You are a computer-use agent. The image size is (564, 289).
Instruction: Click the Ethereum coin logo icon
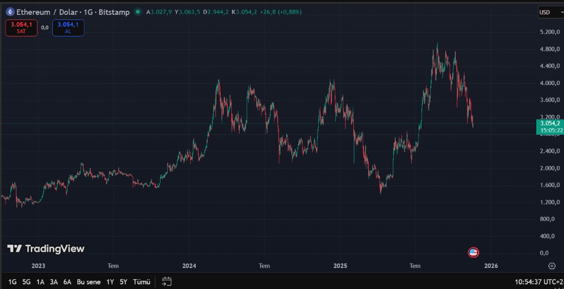(9, 12)
